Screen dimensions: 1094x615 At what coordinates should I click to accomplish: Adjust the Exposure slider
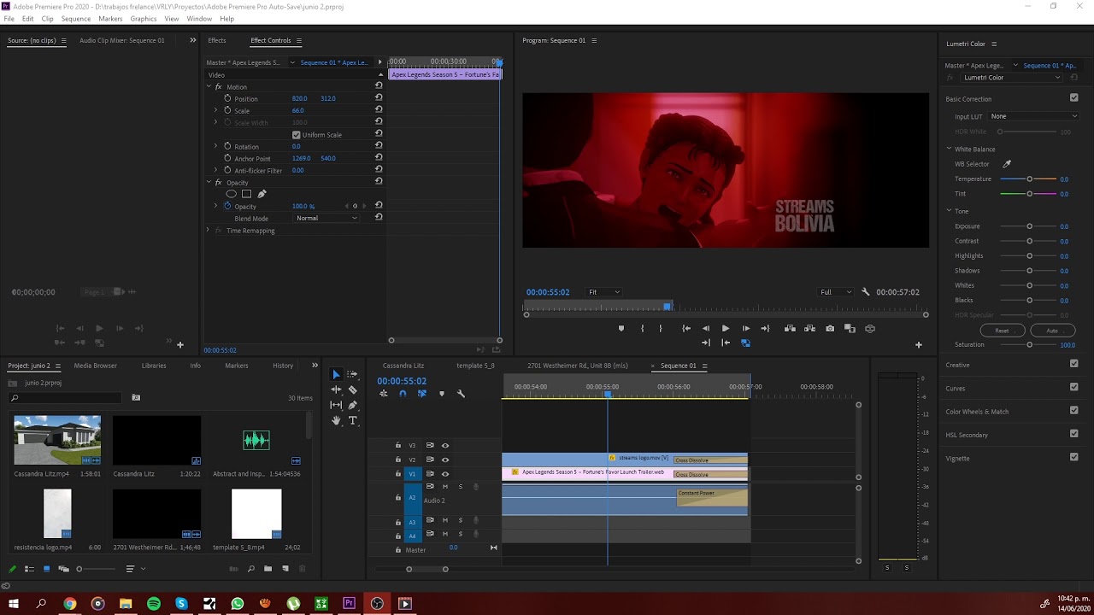pyautogui.click(x=1028, y=226)
